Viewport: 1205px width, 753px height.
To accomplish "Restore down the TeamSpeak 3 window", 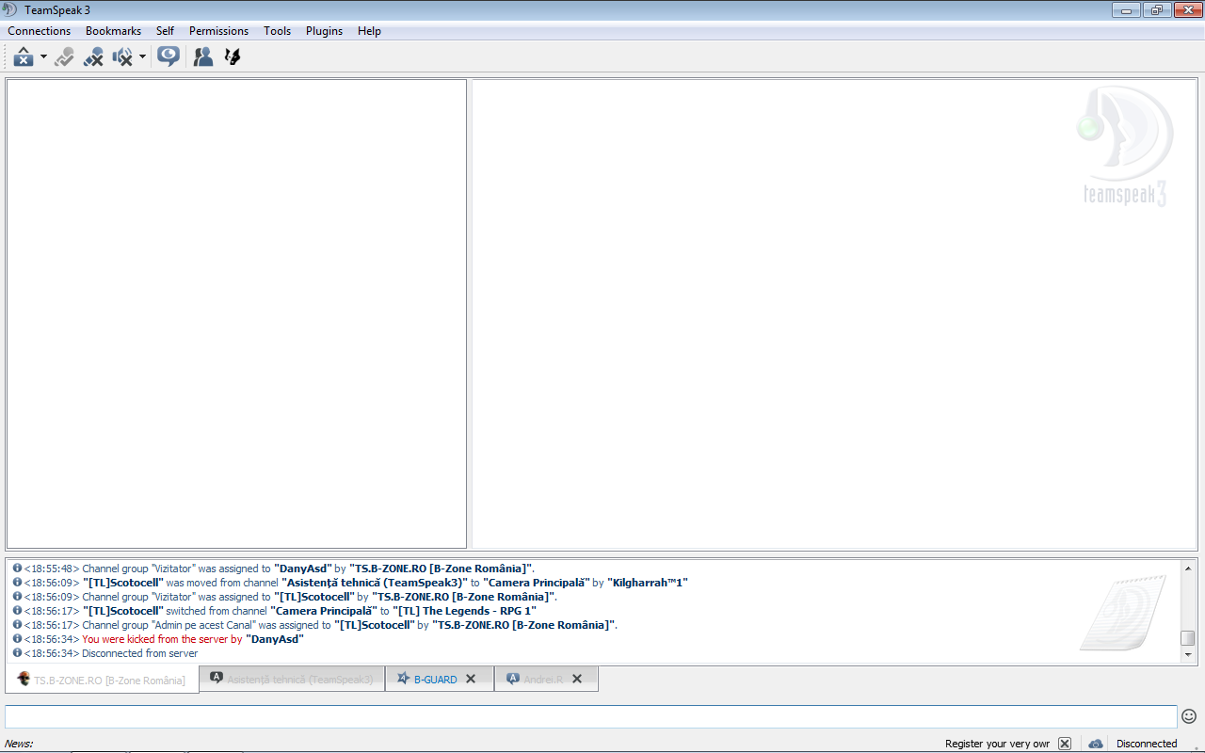I will coord(1156,10).
